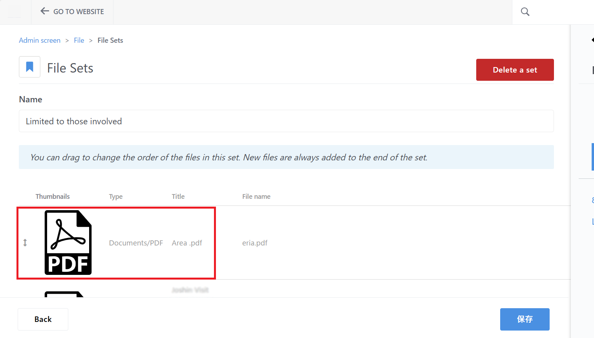Click the File name column header

(256, 196)
